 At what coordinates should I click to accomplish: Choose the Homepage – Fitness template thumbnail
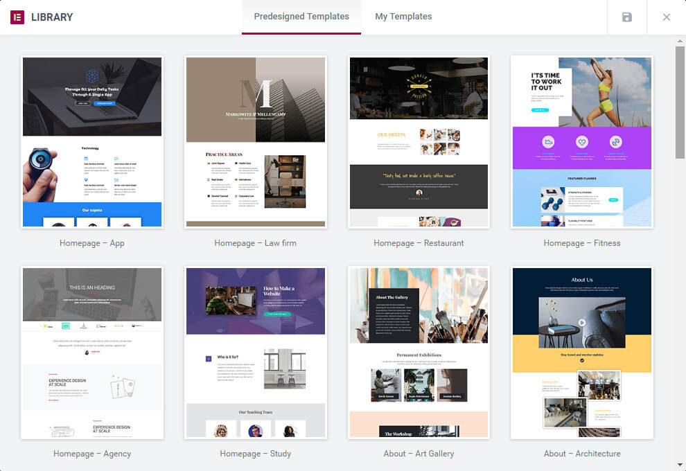(582, 142)
